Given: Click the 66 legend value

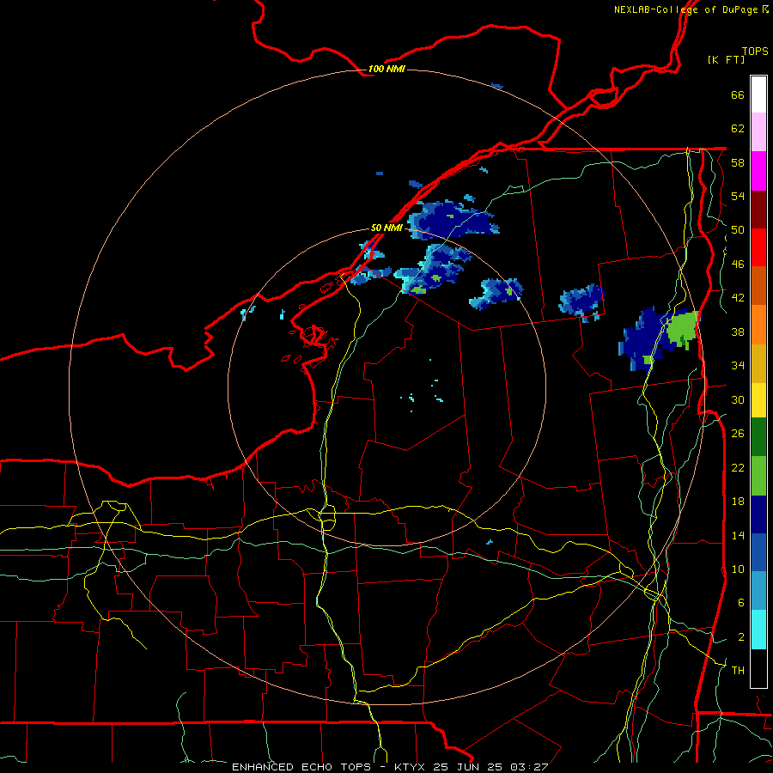Looking at the screenshot, I should click(x=738, y=94).
